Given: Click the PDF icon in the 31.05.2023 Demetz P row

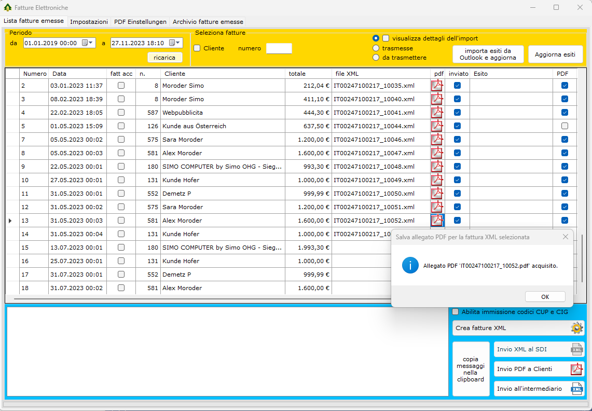Looking at the screenshot, I should (437, 194).
